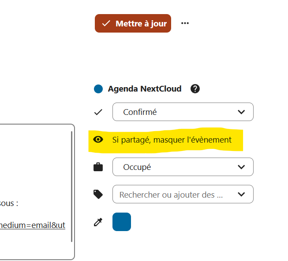This screenshot has width=288, height=261.
Task: Click the Agenda NextCloud calendar name
Action: [x=144, y=89]
